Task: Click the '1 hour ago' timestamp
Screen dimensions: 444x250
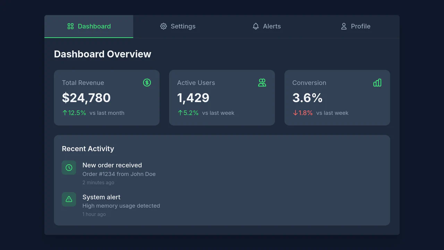Action: coord(94,214)
